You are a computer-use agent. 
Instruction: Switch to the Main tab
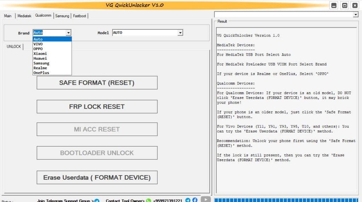pos(8,16)
